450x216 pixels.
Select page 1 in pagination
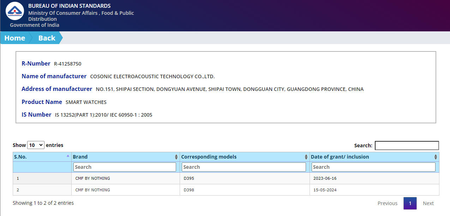(410, 203)
